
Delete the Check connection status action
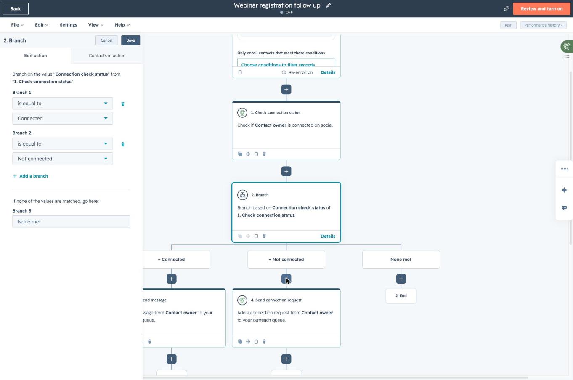coord(264,154)
